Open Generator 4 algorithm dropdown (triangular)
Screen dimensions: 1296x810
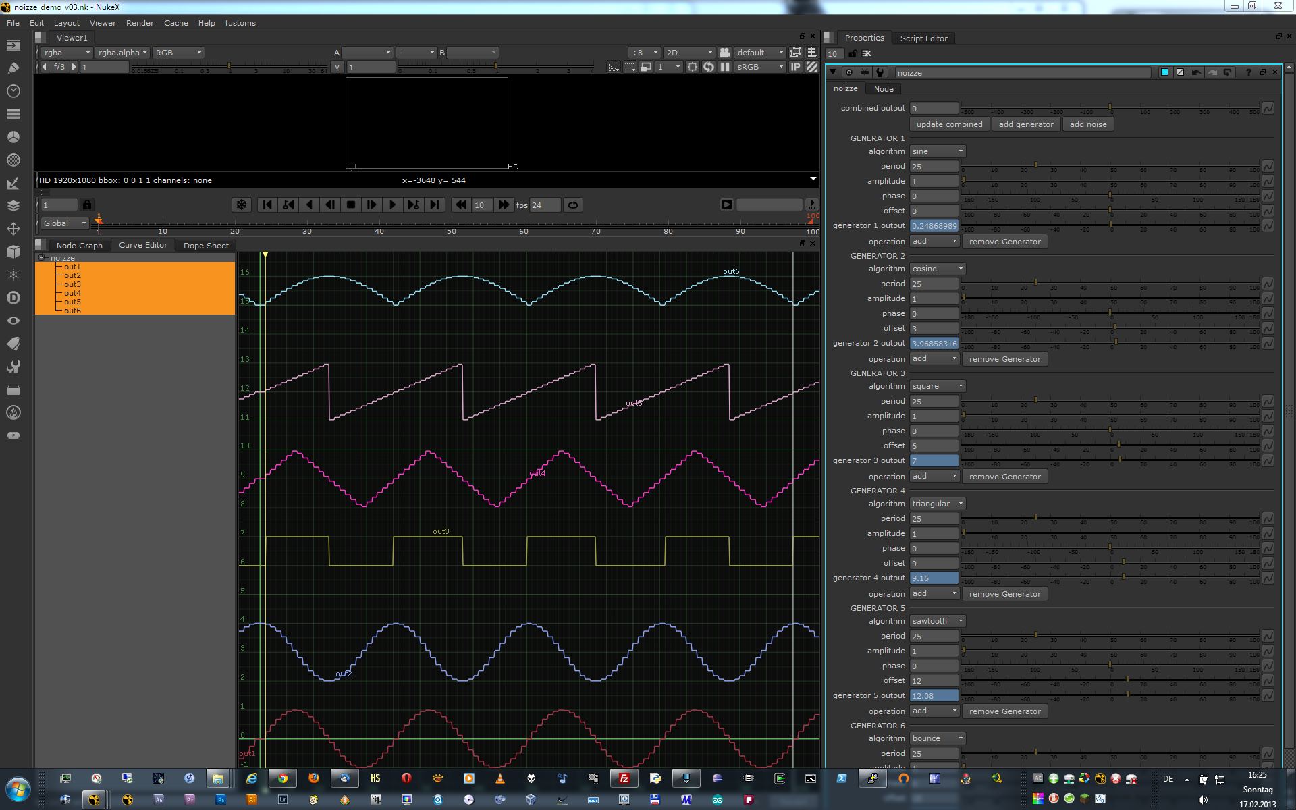tap(937, 504)
